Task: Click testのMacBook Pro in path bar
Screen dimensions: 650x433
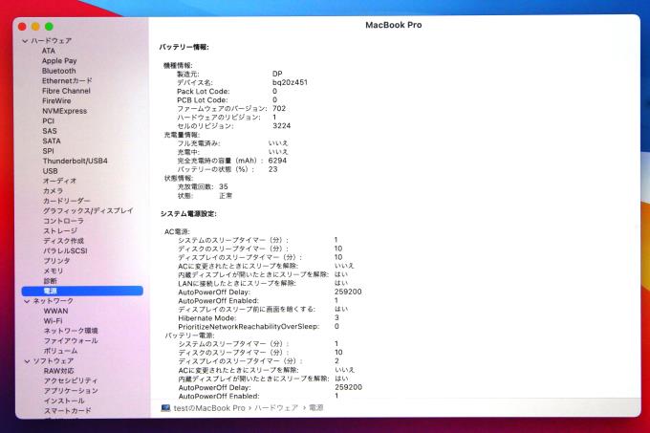Action: click(209, 408)
